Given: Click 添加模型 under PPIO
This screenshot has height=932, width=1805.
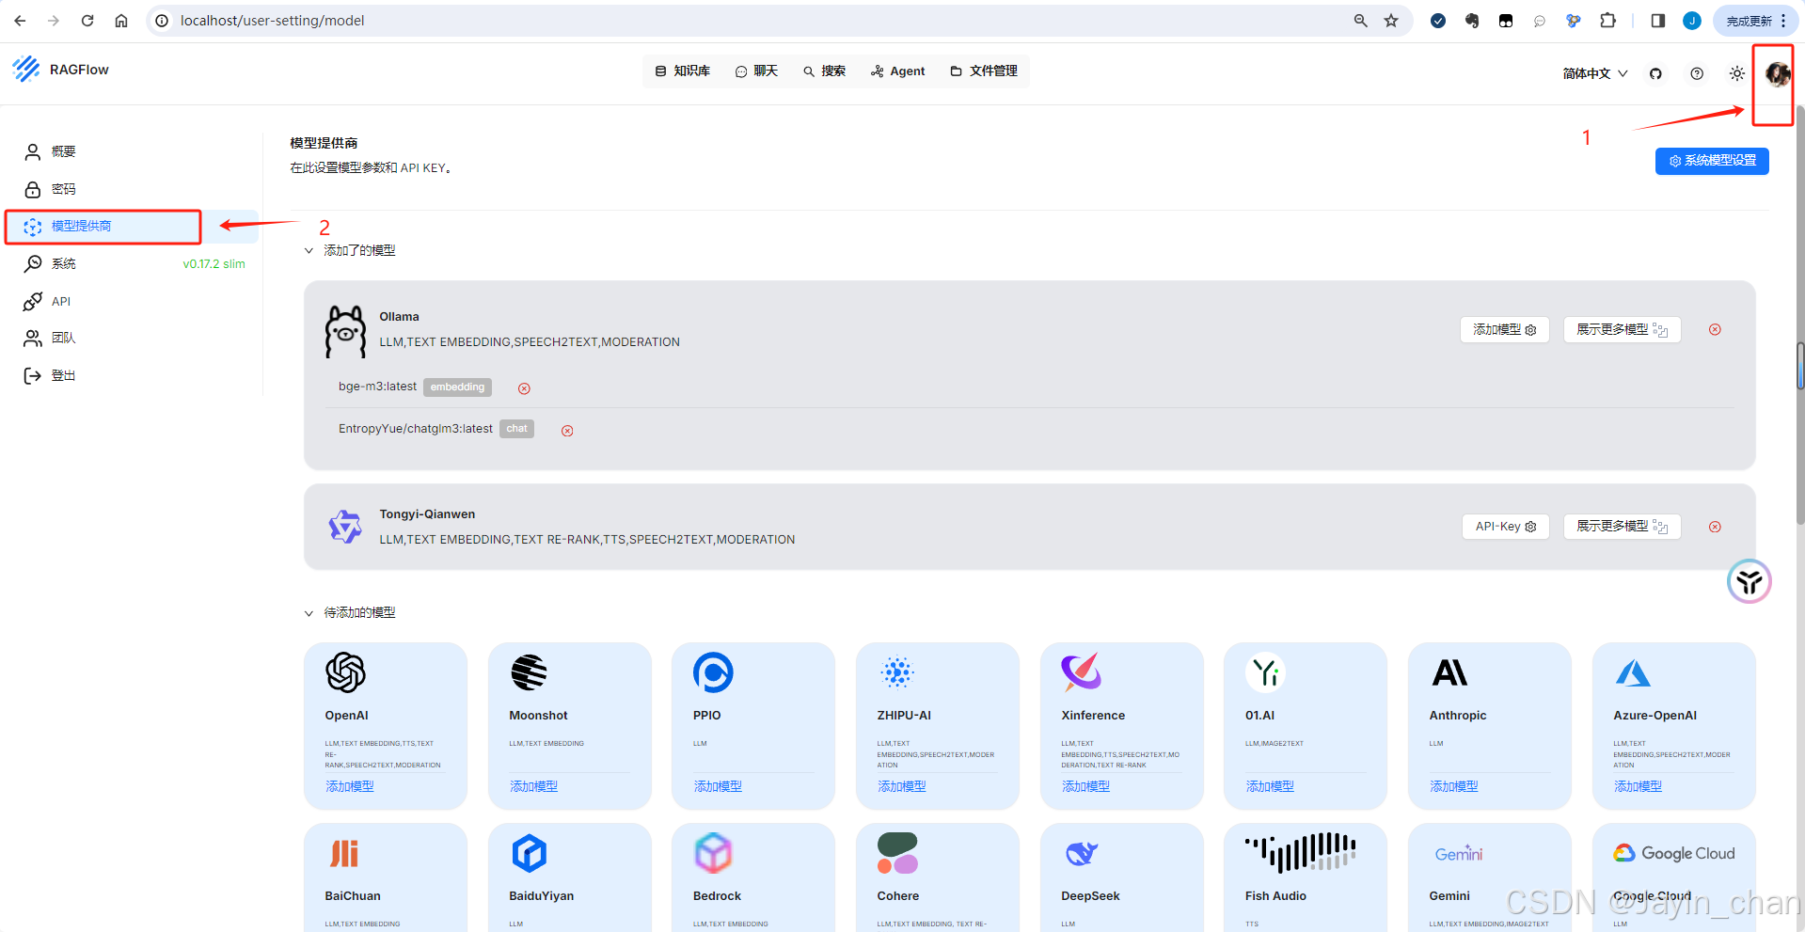Looking at the screenshot, I should pyautogui.click(x=718, y=786).
